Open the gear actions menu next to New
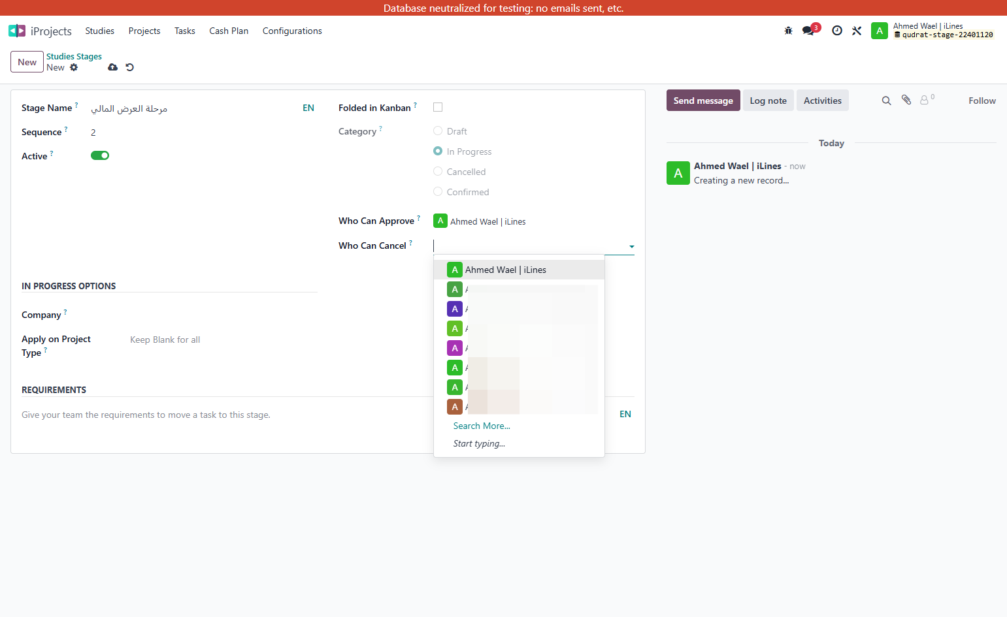This screenshot has height=617, width=1007. click(74, 67)
